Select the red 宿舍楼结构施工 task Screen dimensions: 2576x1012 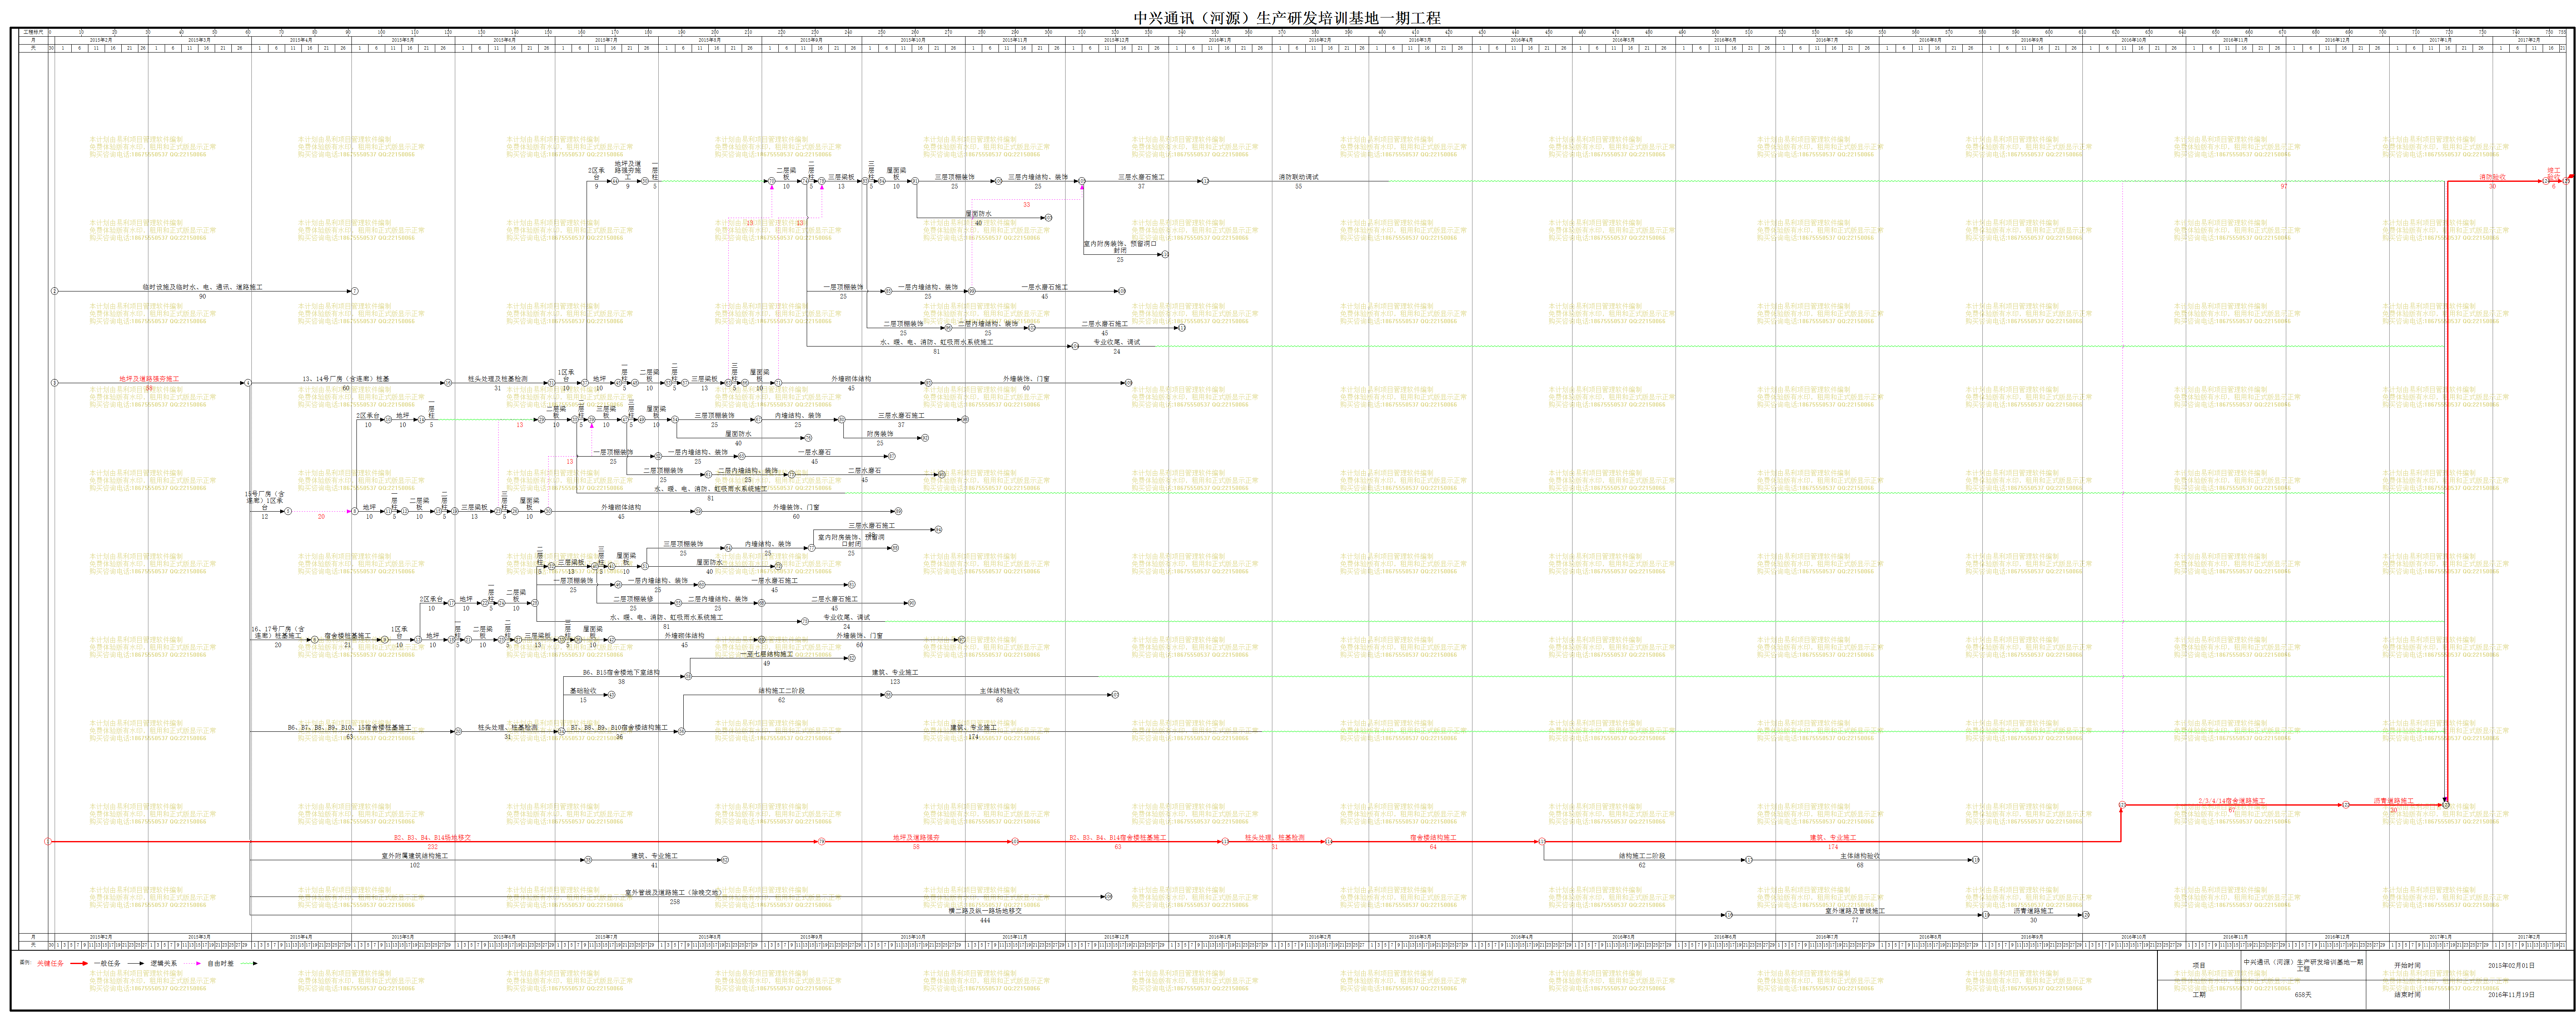click(x=1433, y=838)
